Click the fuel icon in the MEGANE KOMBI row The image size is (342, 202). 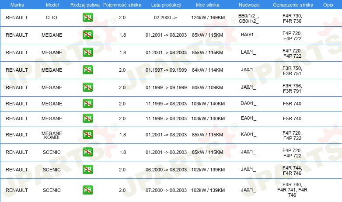(87, 134)
